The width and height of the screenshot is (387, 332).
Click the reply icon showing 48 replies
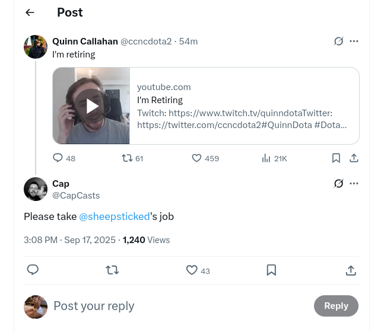pos(64,158)
